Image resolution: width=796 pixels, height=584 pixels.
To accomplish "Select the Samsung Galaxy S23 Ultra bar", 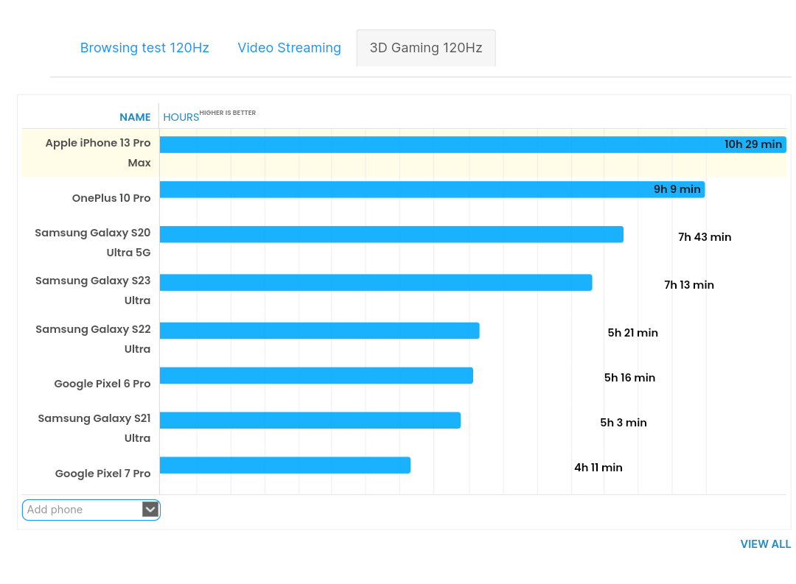I will (x=376, y=282).
